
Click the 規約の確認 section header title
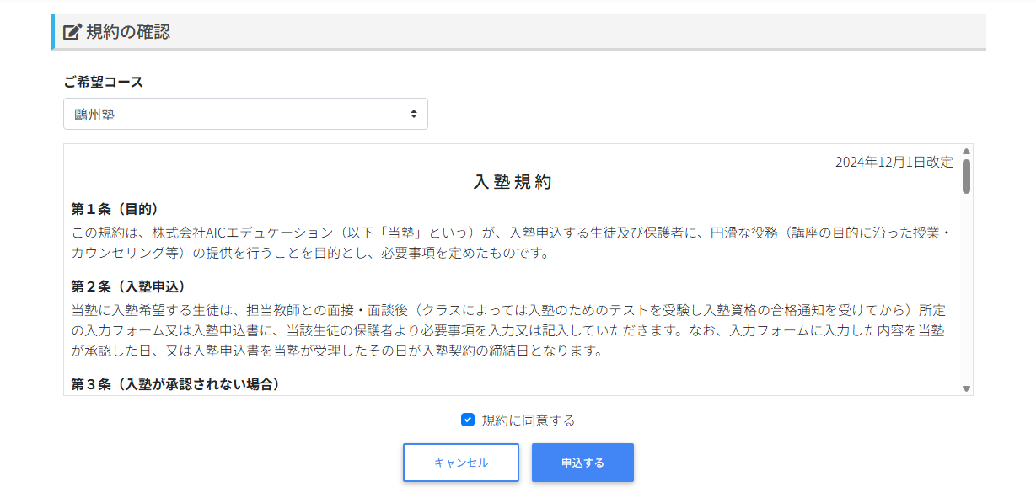pos(128,33)
